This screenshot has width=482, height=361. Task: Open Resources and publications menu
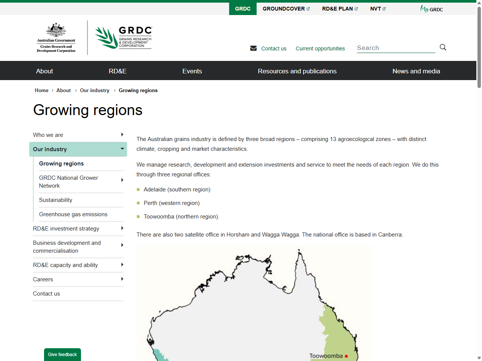pyautogui.click(x=297, y=71)
